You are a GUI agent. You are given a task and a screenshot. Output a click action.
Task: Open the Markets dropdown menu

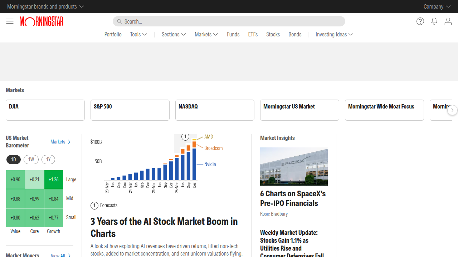coord(206,34)
